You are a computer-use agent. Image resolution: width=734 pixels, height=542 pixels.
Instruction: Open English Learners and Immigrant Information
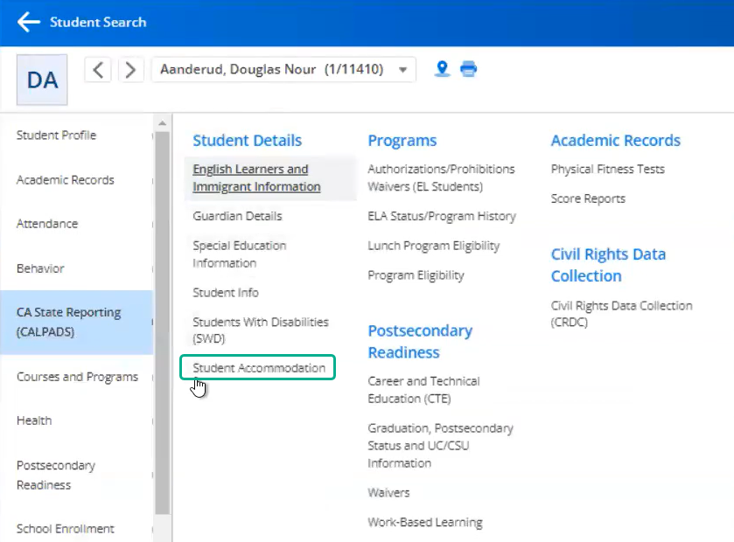click(256, 177)
